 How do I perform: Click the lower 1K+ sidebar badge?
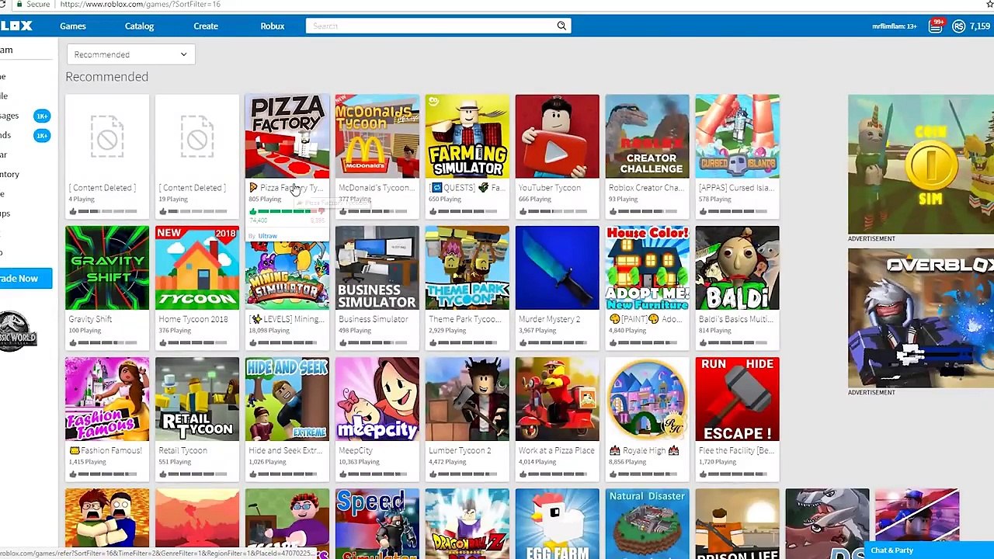(x=42, y=135)
